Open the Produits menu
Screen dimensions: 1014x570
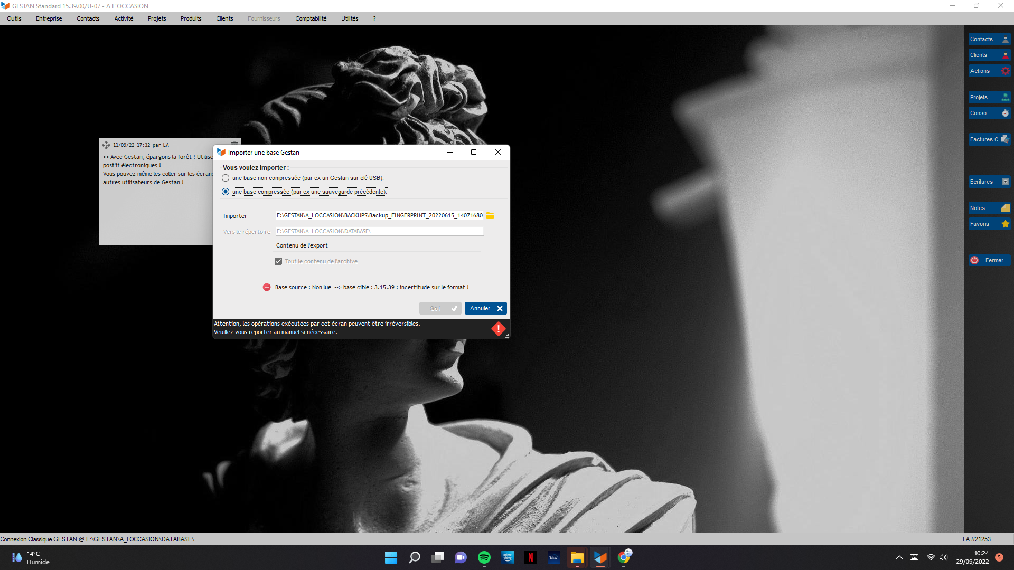coord(191,18)
